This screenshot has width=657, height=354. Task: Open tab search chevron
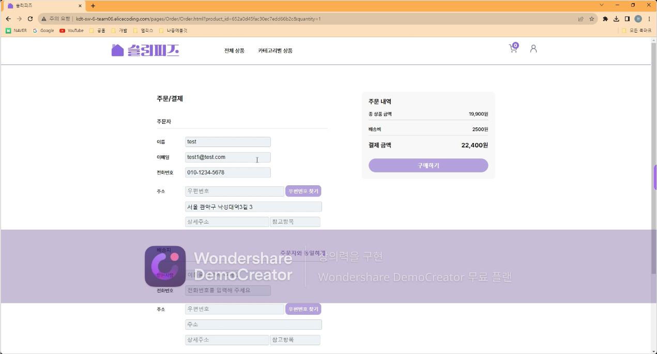point(602,5)
